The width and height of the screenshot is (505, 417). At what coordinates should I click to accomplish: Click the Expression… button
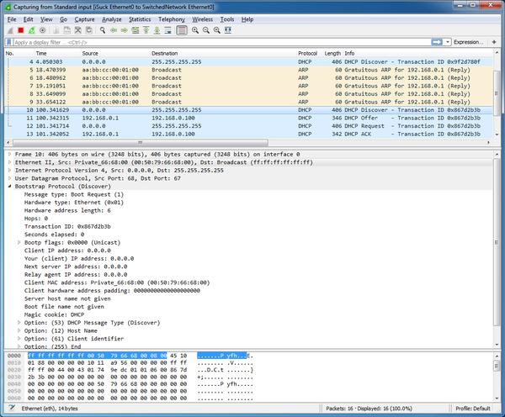469,41
